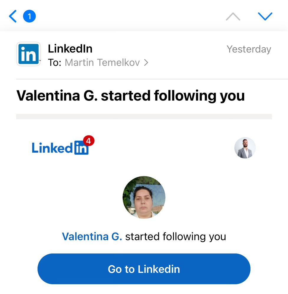The width and height of the screenshot is (288, 294).
Task: Click the LinkedIn logo in email body
Action: [x=60, y=148]
